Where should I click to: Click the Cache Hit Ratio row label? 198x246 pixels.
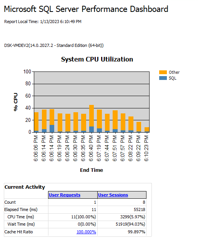(x=18, y=232)
